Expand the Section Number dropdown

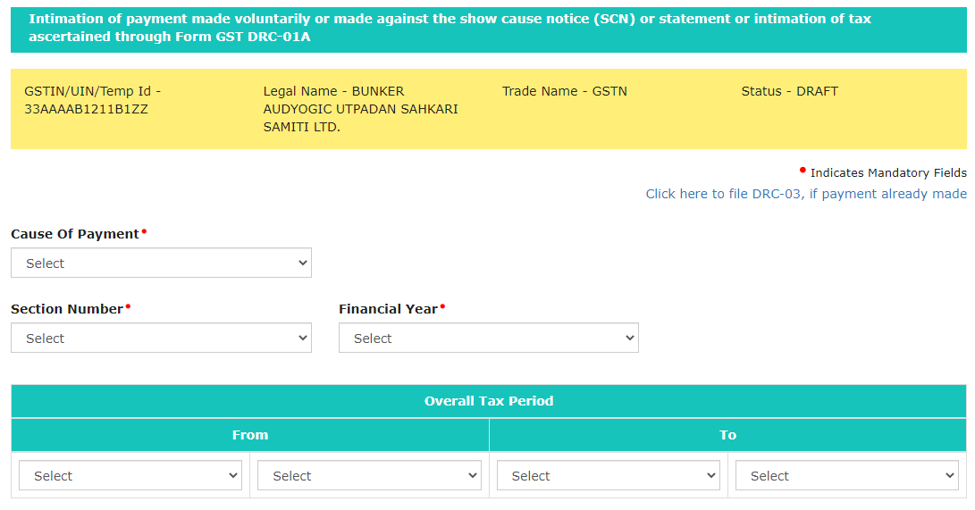coord(161,339)
